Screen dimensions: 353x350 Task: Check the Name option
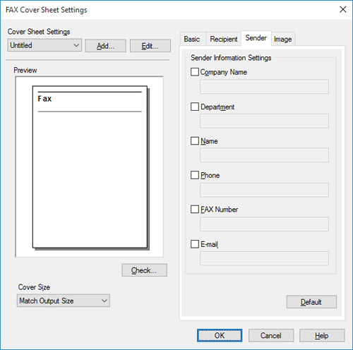coord(195,141)
